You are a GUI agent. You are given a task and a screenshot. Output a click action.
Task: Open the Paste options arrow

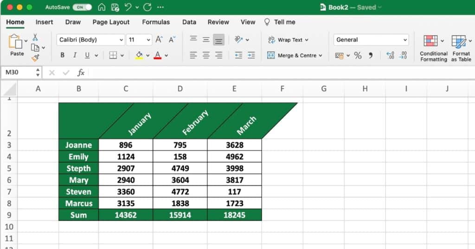point(26,40)
